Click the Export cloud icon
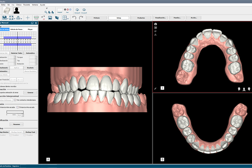252x168 pixels. pyautogui.click(x=84, y=10)
